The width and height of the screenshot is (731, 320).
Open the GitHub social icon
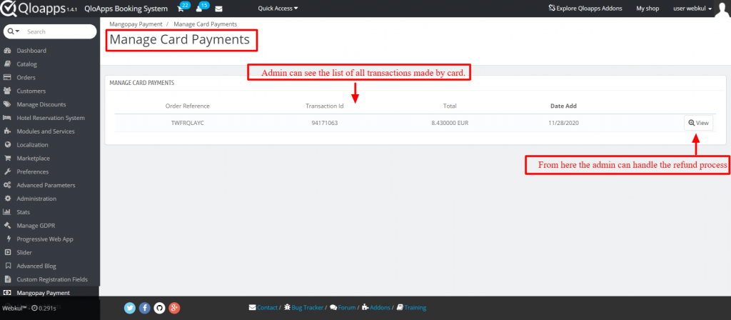pos(159,308)
